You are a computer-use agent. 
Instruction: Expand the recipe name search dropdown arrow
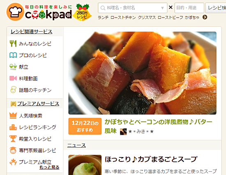(x=162, y=8)
